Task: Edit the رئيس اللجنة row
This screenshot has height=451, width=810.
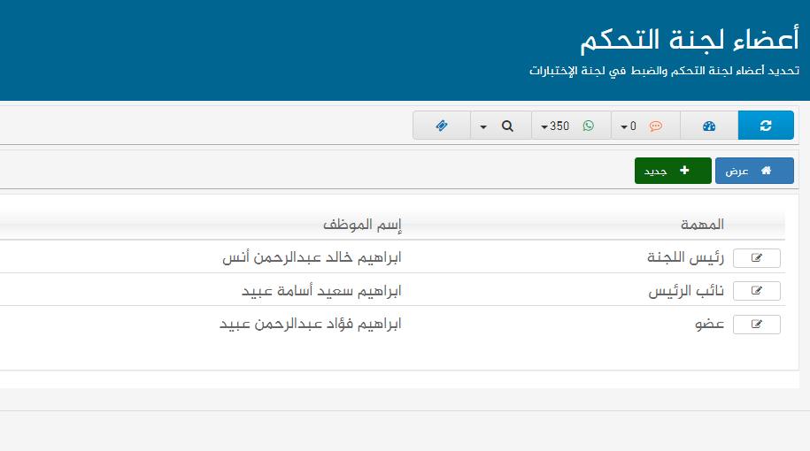Action: click(x=756, y=258)
